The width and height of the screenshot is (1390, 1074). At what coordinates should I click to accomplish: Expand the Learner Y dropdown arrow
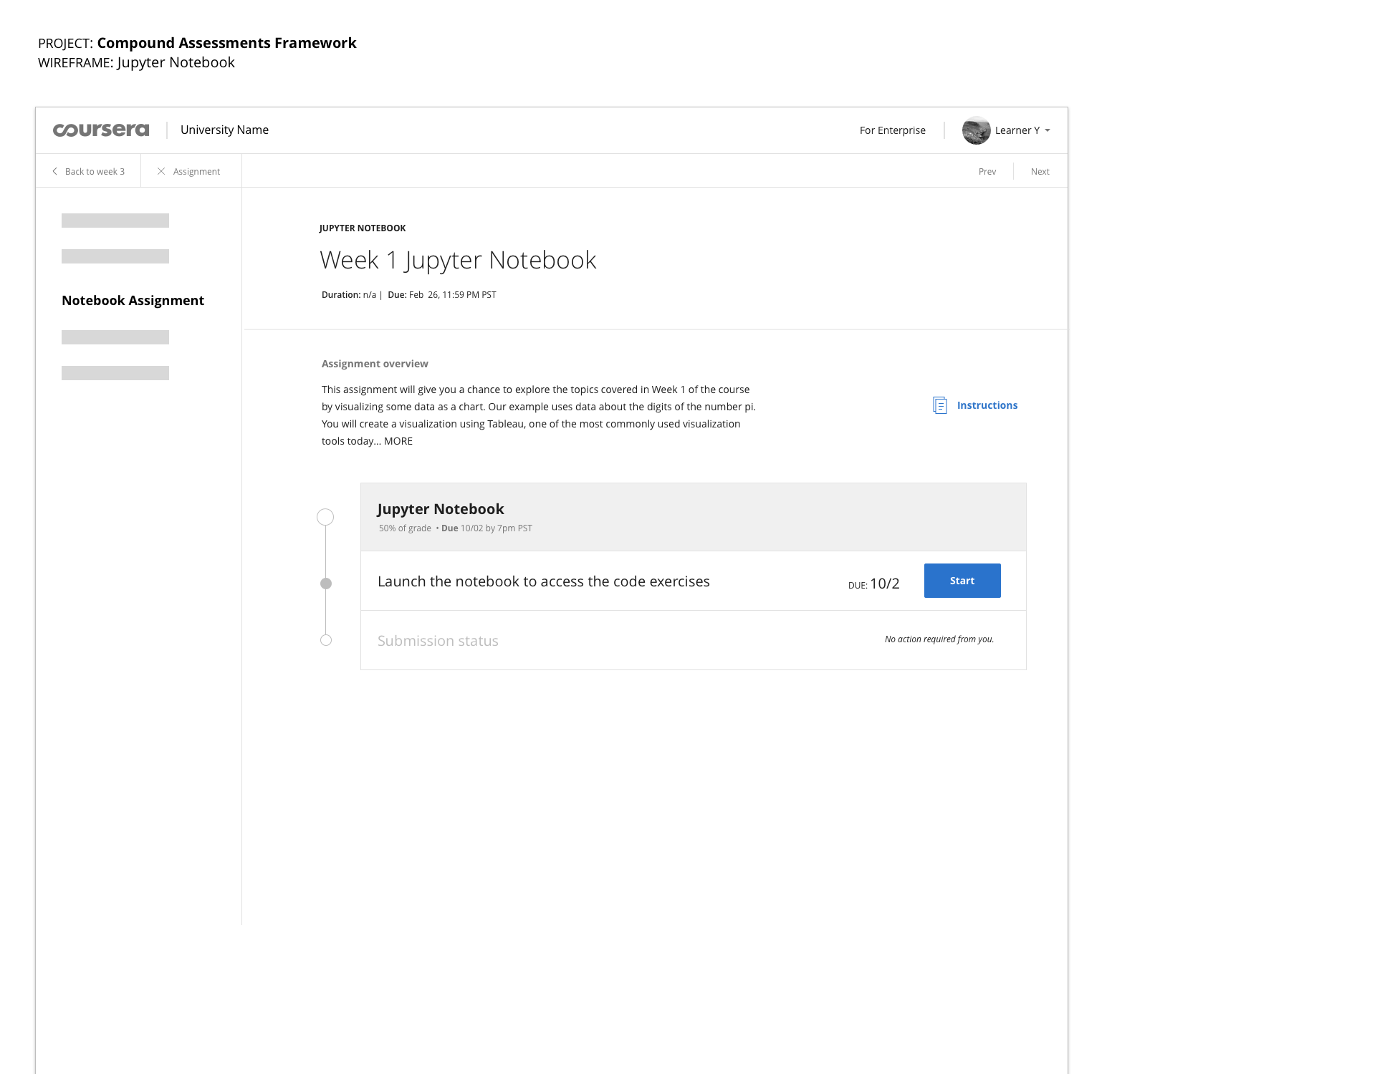click(x=1048, y=130)
